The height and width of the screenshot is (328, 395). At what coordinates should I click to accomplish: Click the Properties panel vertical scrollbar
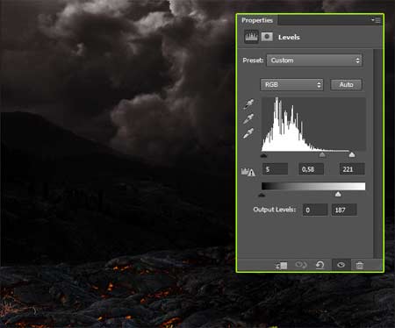tap(377, 153)
